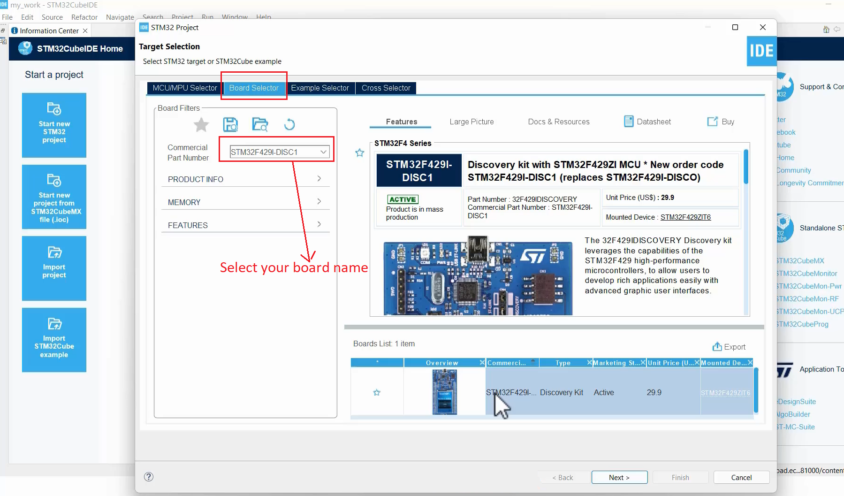
Task: Expand the PRODUCT INFO filter section
Action: [x=245, y=179]
